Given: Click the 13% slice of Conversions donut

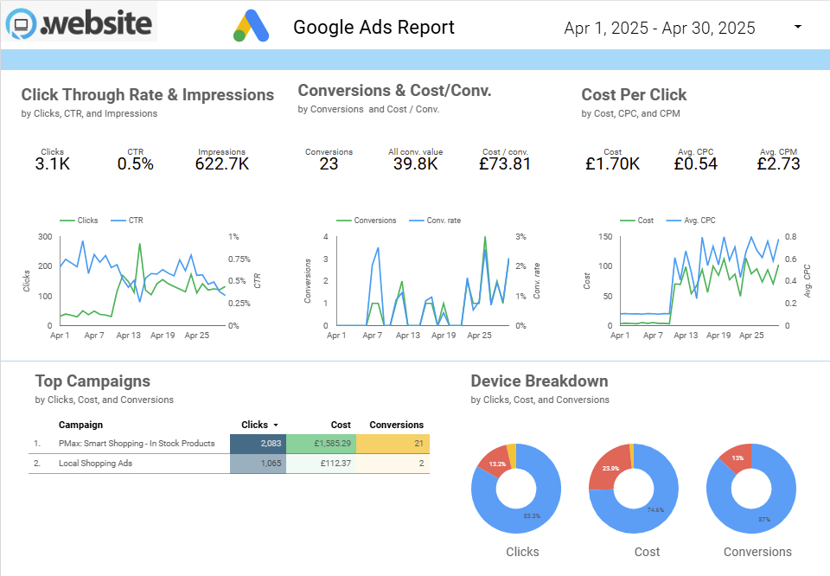Looking at the screenshot, I should point(737,457).
